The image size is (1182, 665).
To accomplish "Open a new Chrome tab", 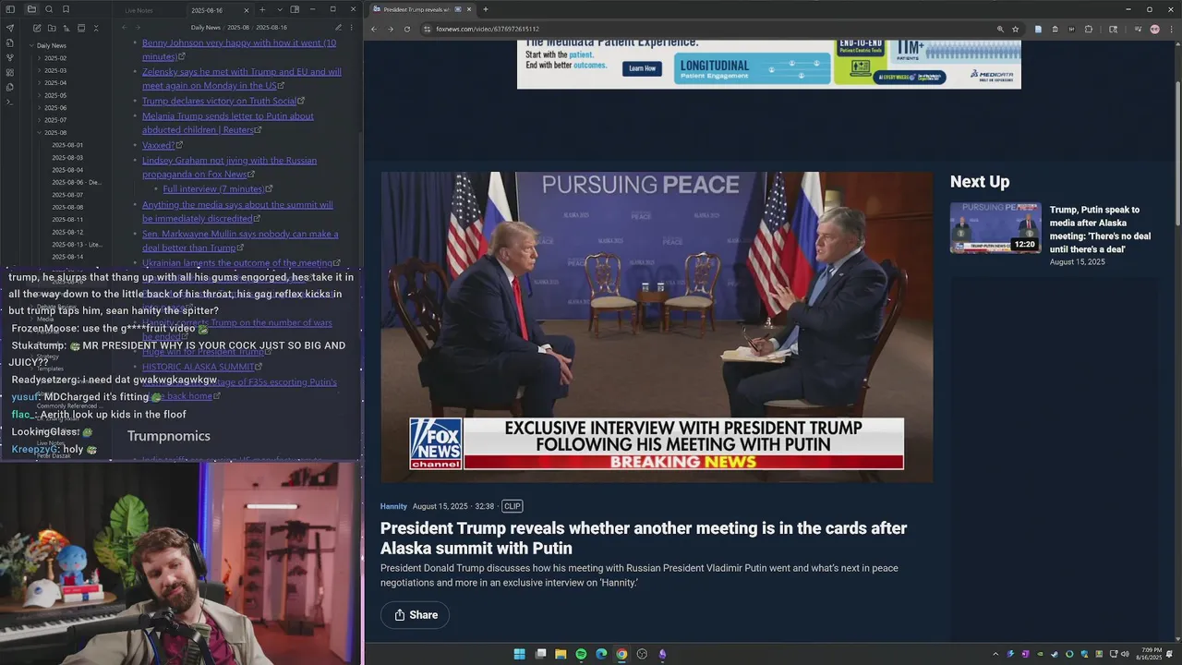I will [x=486, y=9].
